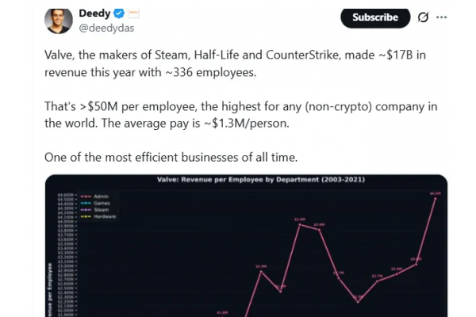Click the "Games" legend label
This screenshot has height=317, width=476.
tap(102, 203)
